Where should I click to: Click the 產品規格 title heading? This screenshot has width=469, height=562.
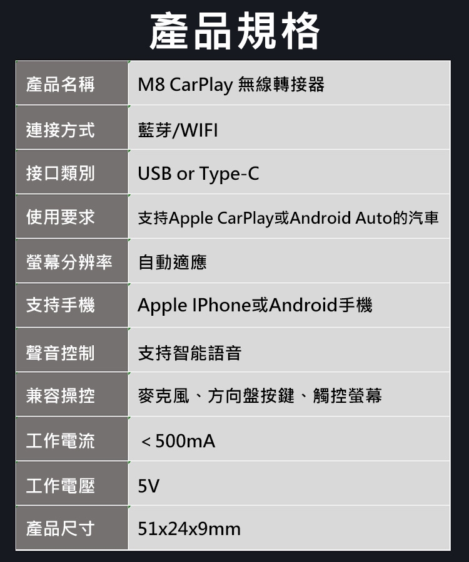pos(234,31)
